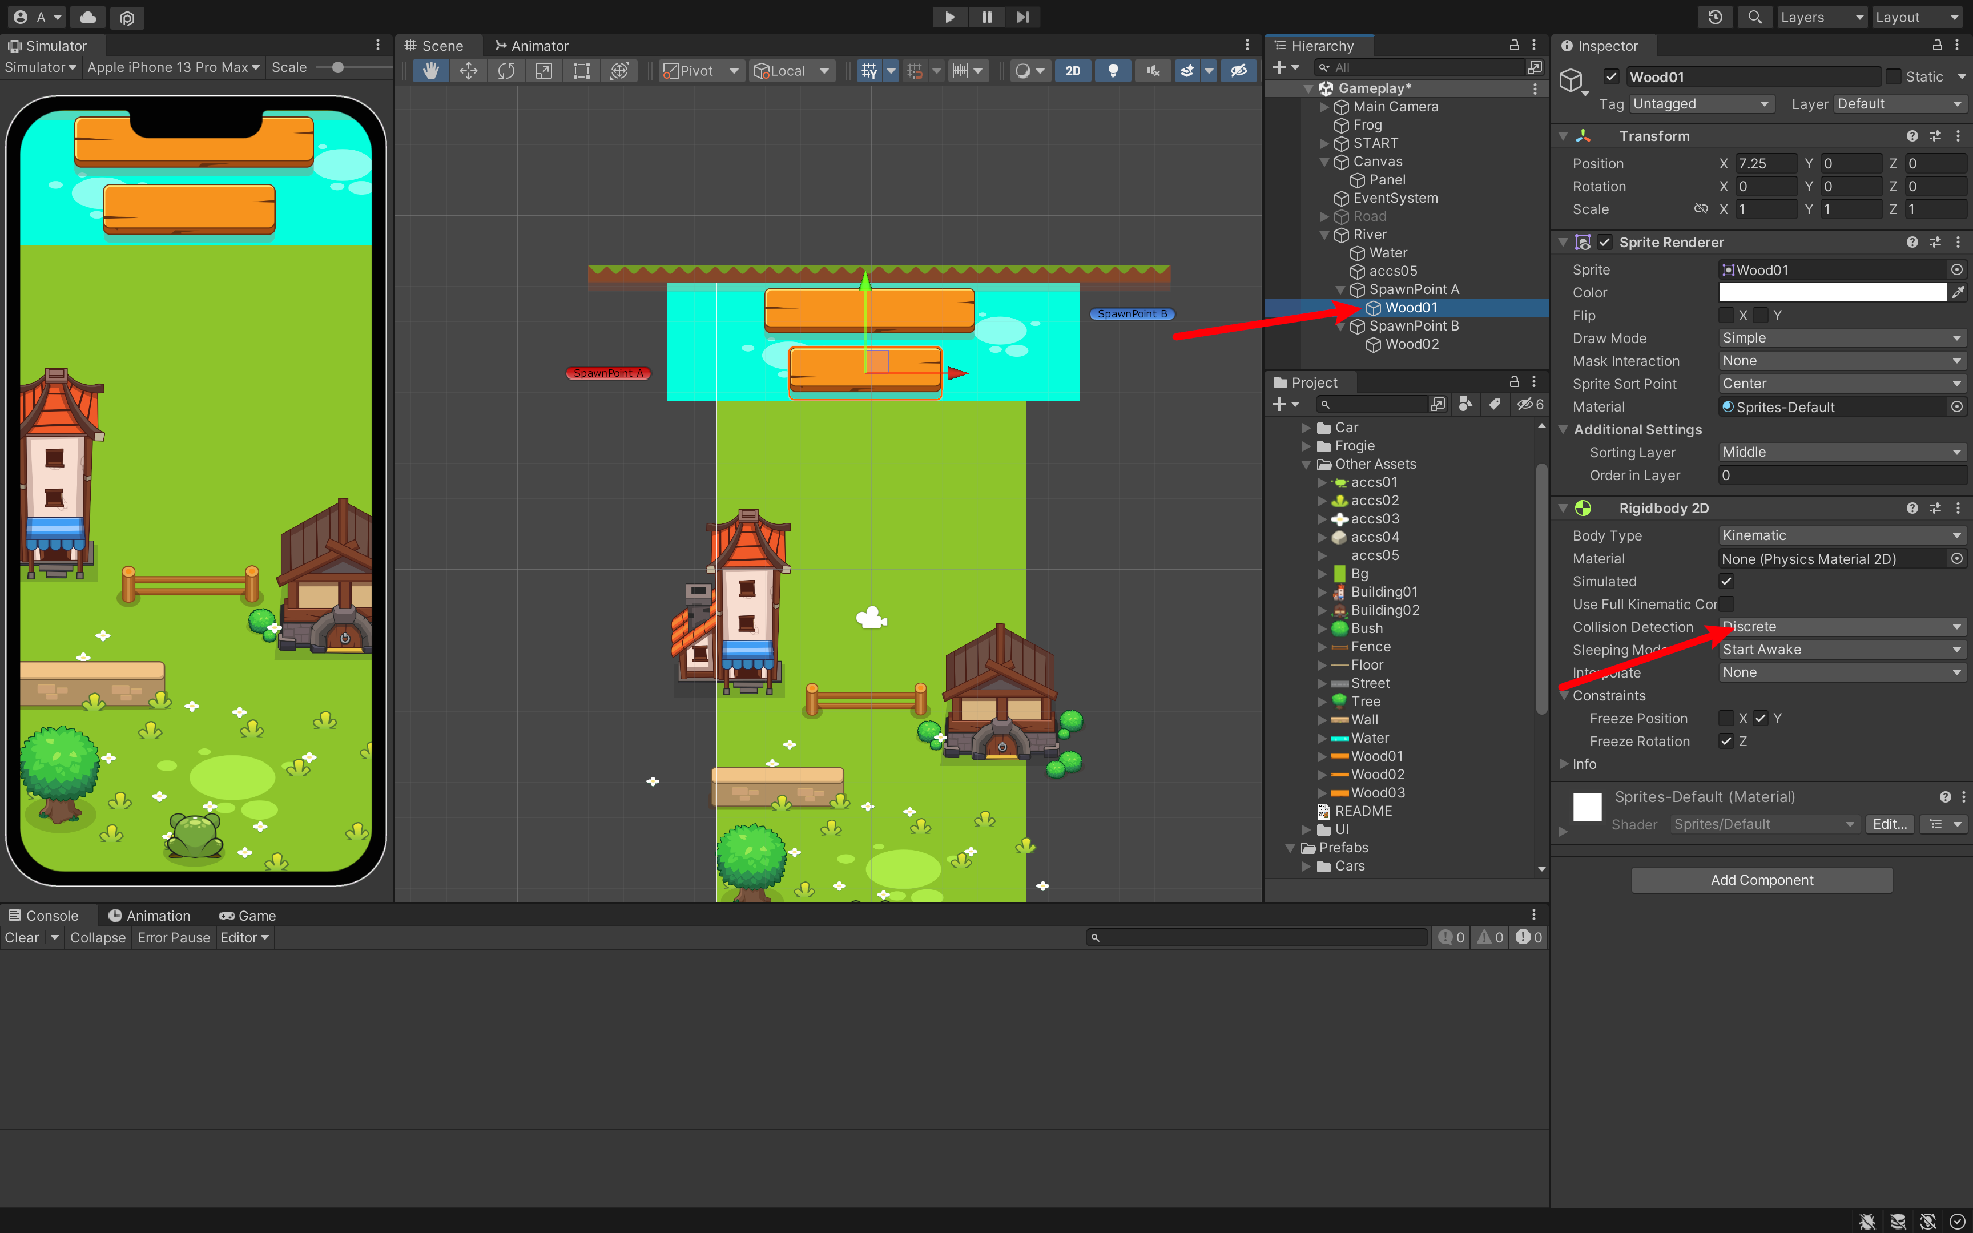The image size is (1973, 1233).
Task: Toggle the Simulated checkbox
Action: (x=1726, y=582)
